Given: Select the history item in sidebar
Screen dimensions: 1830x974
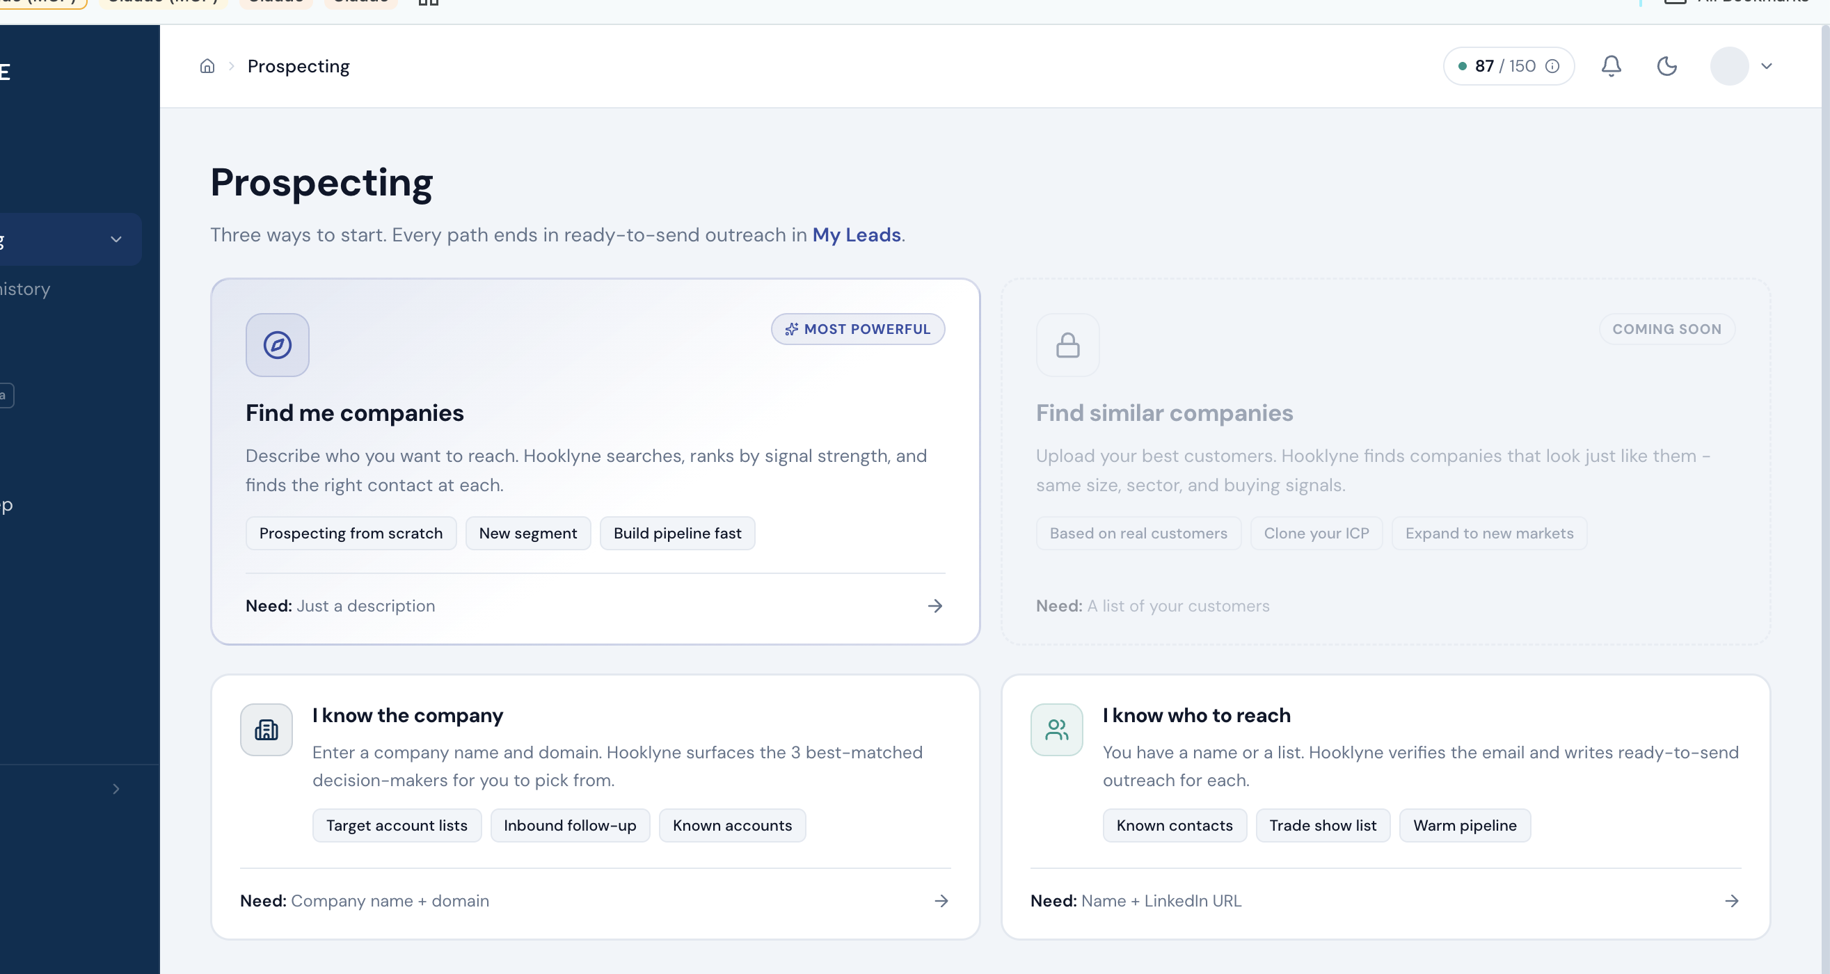Looking at the screenshot, I should [26, 289].
